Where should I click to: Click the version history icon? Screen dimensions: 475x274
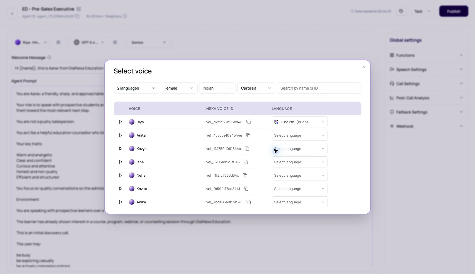click(401, 11)
